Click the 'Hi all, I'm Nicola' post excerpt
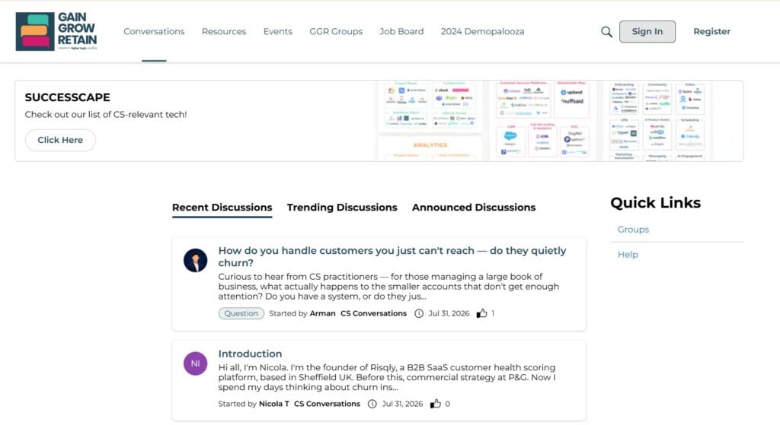780x425 pixels. click(387, 377)
